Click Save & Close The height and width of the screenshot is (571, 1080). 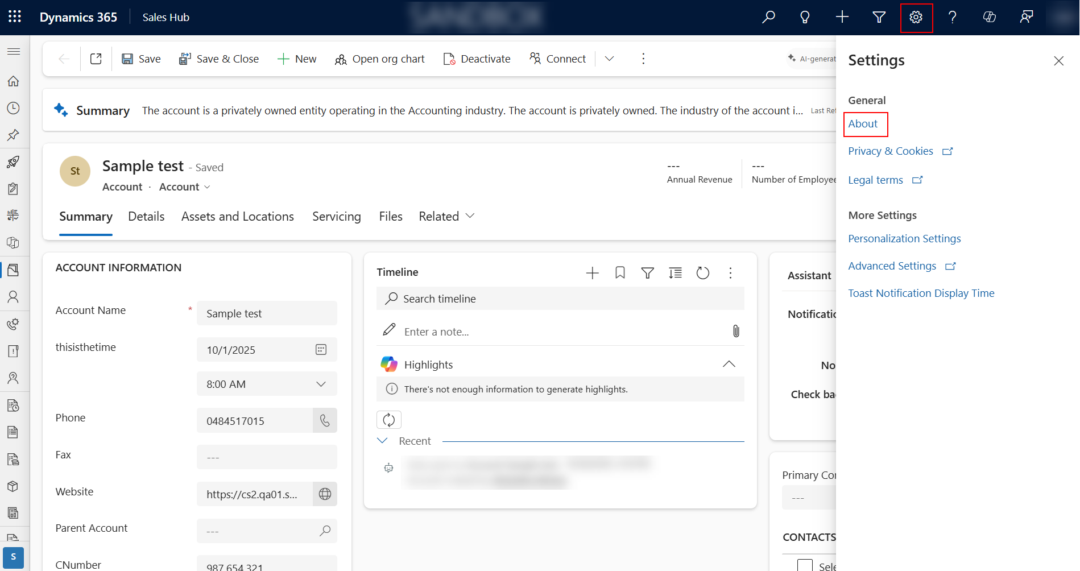pyautogui.click(x=219, y=59)
